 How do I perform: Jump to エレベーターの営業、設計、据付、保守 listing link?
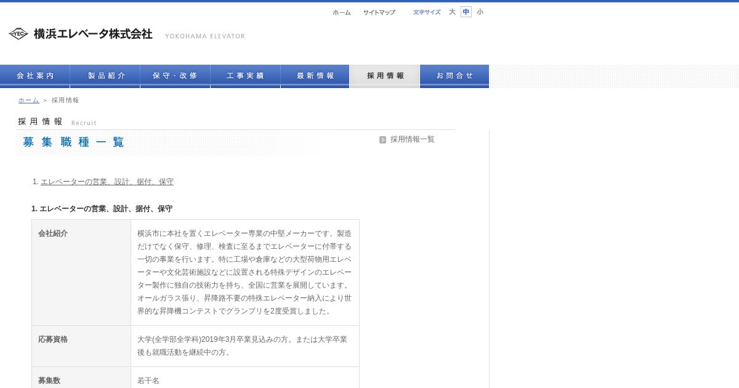107,182
